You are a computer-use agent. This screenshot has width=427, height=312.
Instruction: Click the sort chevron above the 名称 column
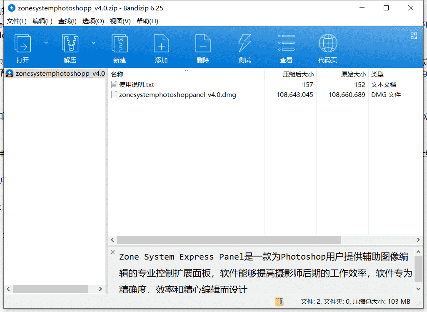pos(187,70)
